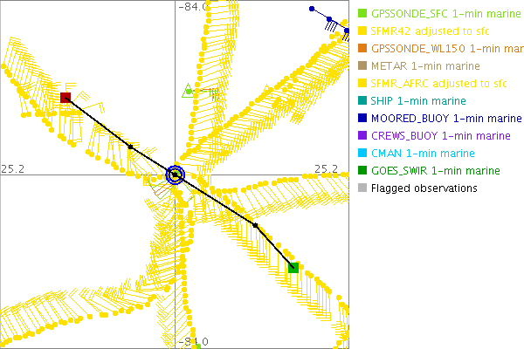
Task: Click the -84.0 longitude label at top
Action: [x=192, y=7]
